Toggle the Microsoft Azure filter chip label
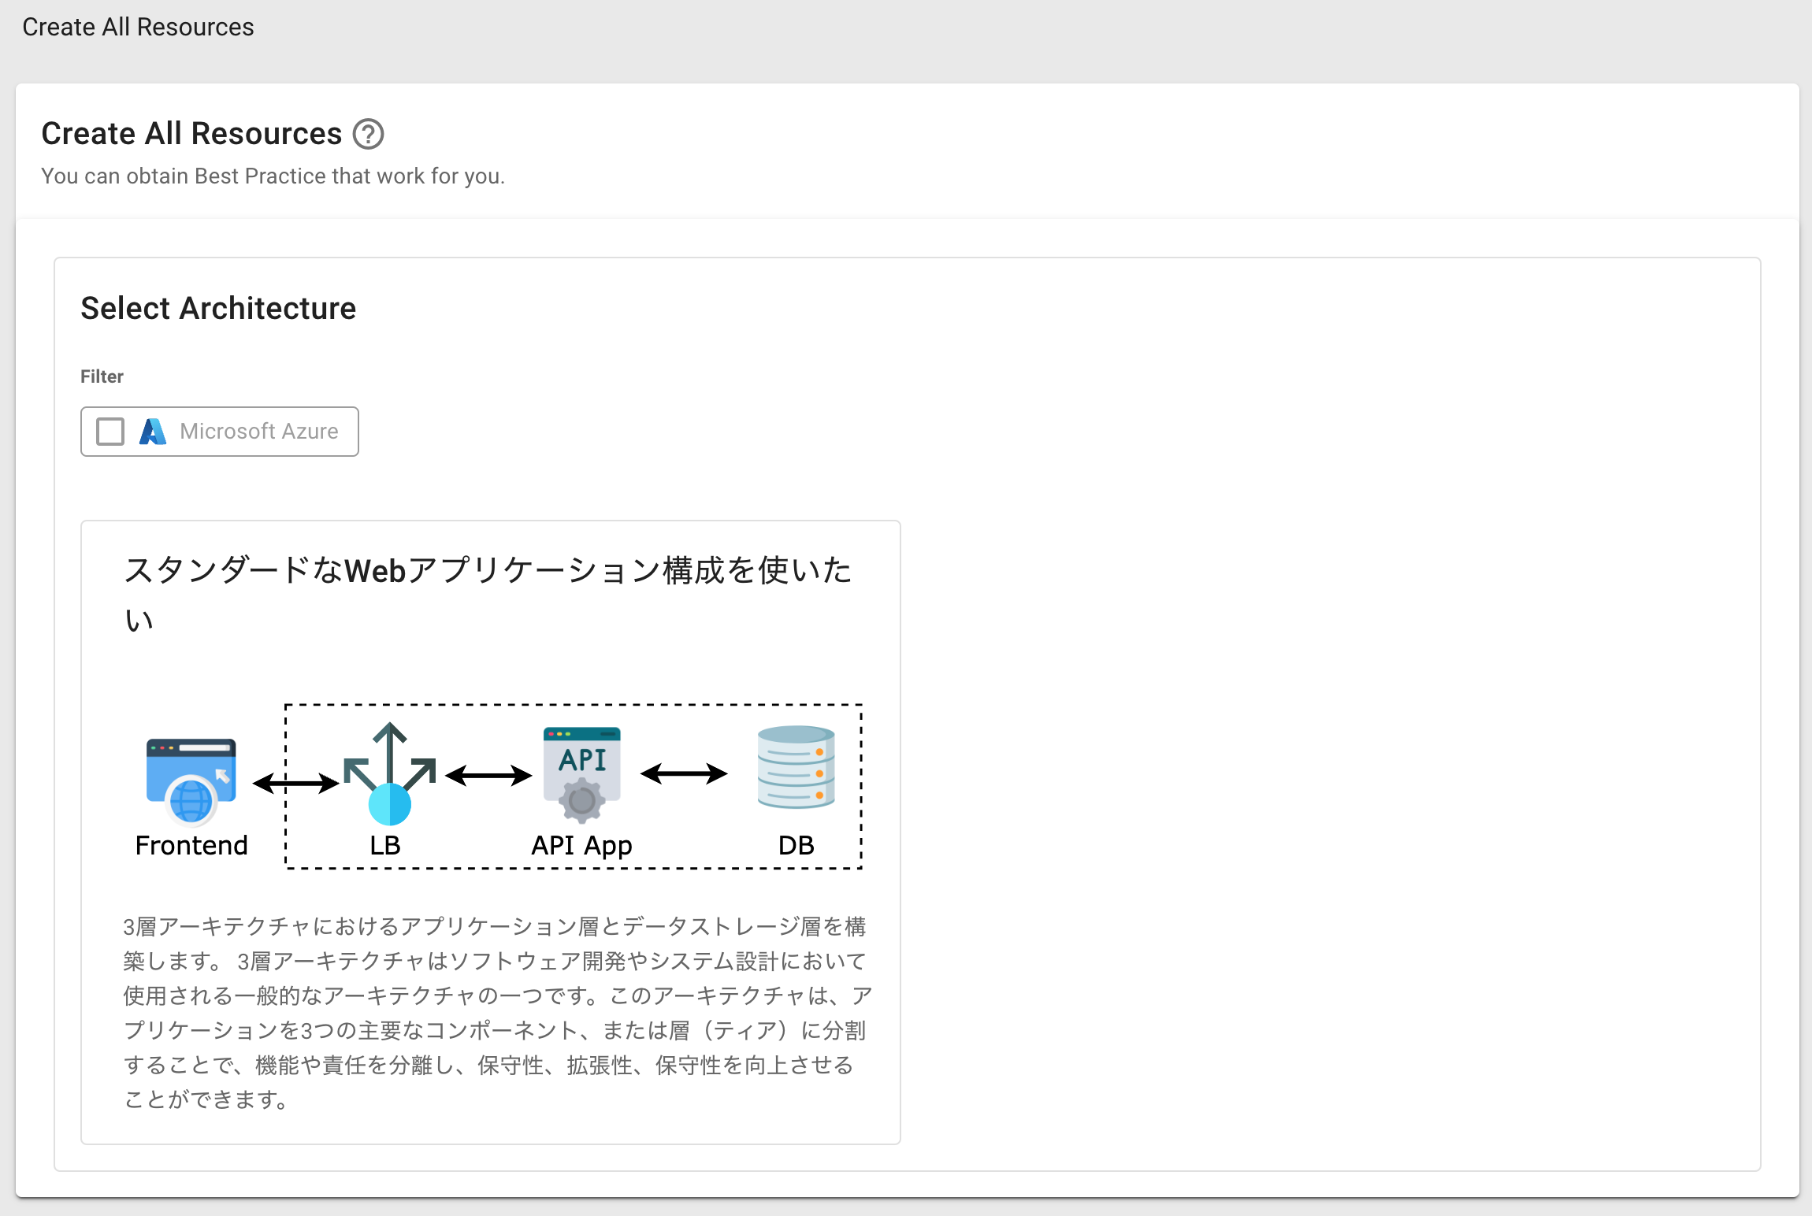Screen dimensions: 1812x1216 tap(258, 432)
